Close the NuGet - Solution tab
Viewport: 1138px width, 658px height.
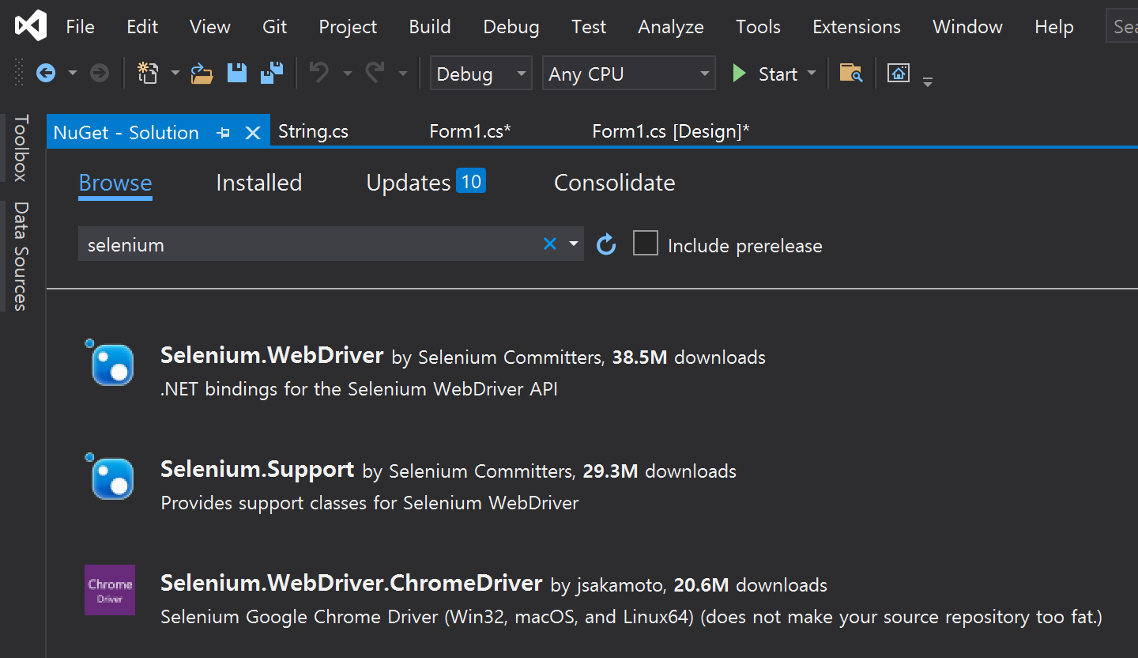[x=253, y=133]
